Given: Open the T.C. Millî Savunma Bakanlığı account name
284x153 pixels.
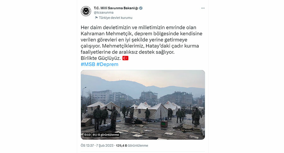Looking at the screenshot, I should pyautogui.click(x=116, y=8).
